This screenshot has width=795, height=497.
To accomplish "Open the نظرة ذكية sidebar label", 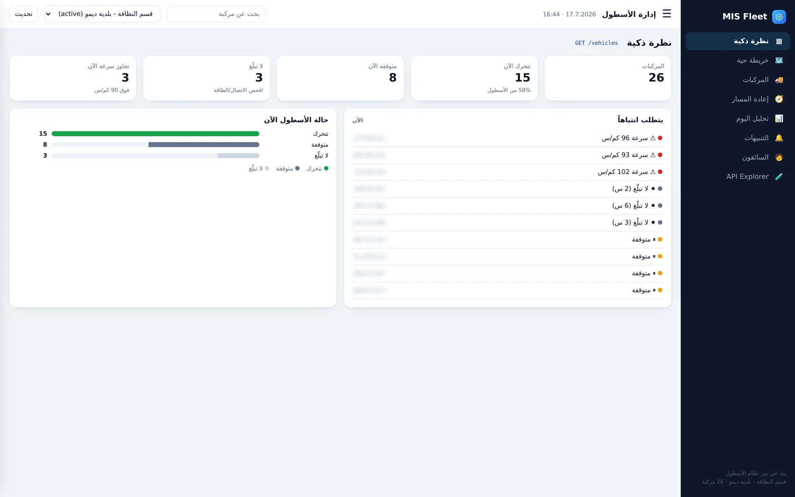I will (751, 41).
